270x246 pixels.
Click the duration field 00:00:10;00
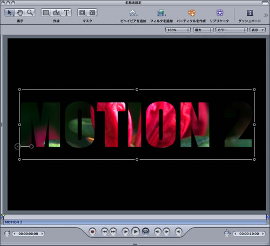coord(249,234)
